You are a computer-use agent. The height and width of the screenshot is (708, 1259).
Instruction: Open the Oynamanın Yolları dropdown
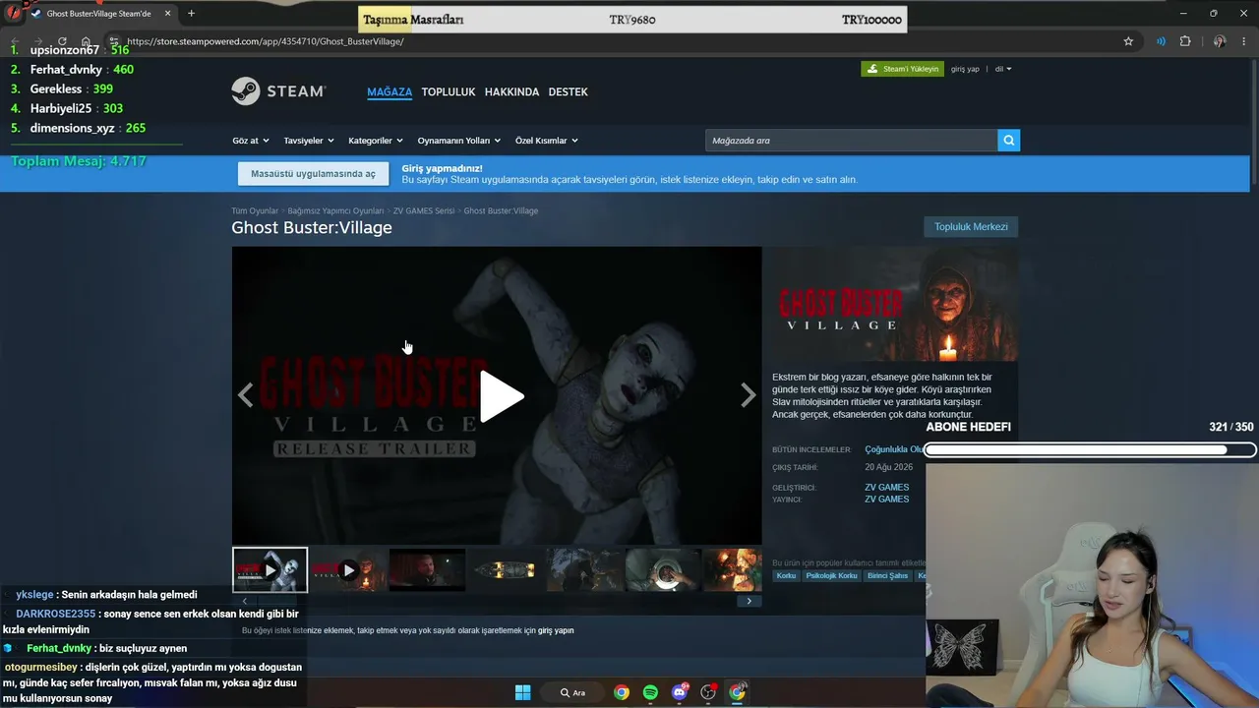[459, 141]
